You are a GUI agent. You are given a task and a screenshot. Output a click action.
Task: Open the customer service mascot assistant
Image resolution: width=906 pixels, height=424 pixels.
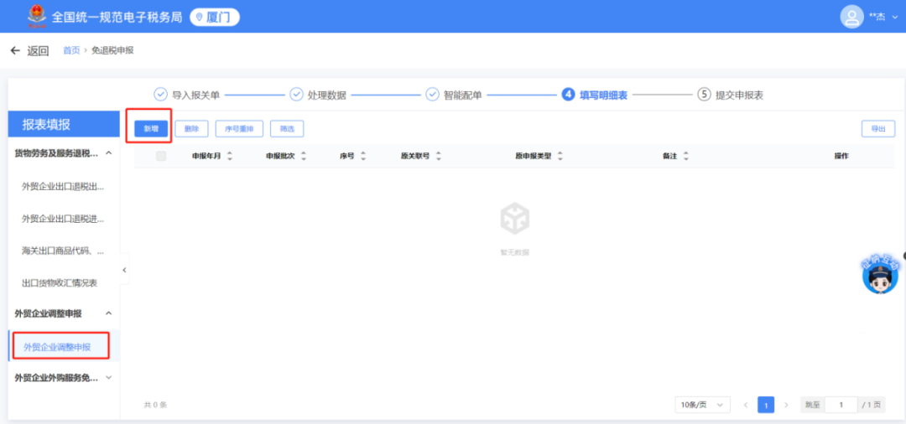coord(879,276)
